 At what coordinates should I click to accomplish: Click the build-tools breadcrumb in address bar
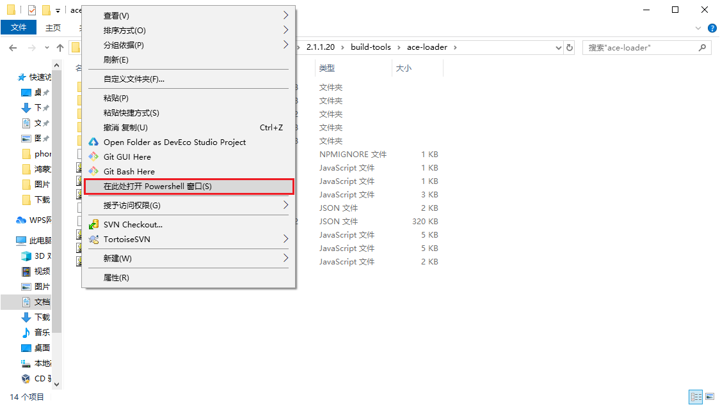(371, 47)
